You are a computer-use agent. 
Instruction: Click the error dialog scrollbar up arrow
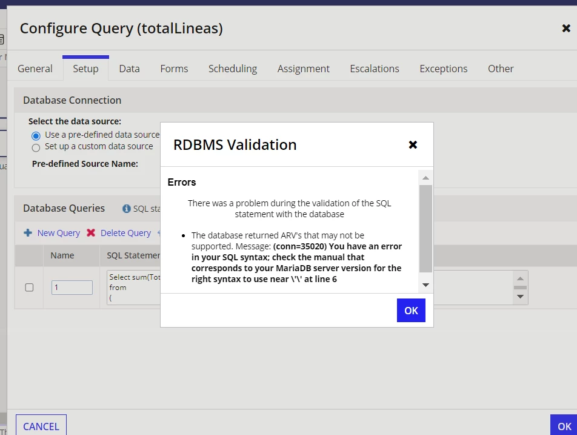coord(425,178)
